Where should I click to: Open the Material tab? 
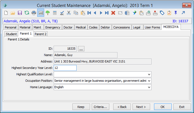pyautogui.click(x=25, y=27)
